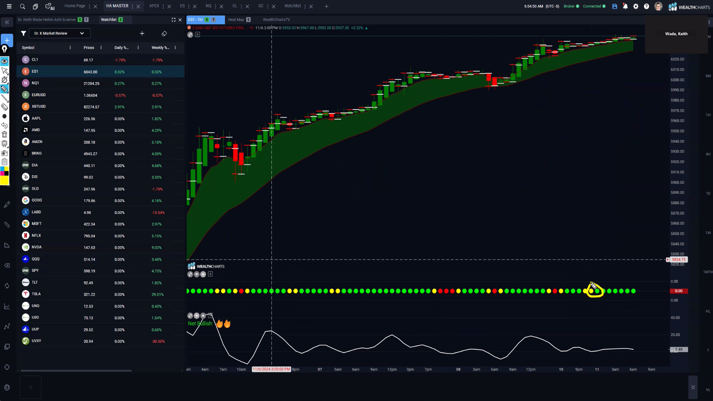Select the 1D timeframe button

708,193
